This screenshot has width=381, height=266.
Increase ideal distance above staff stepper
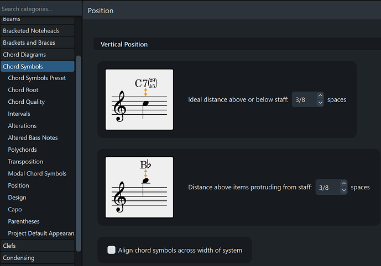click(320, 96)
